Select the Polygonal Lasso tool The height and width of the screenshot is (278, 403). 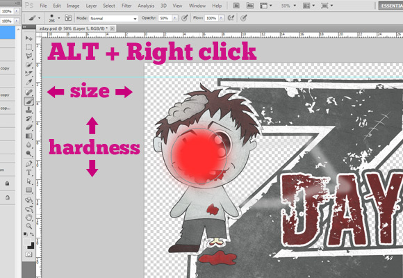(x=28, y=56)
